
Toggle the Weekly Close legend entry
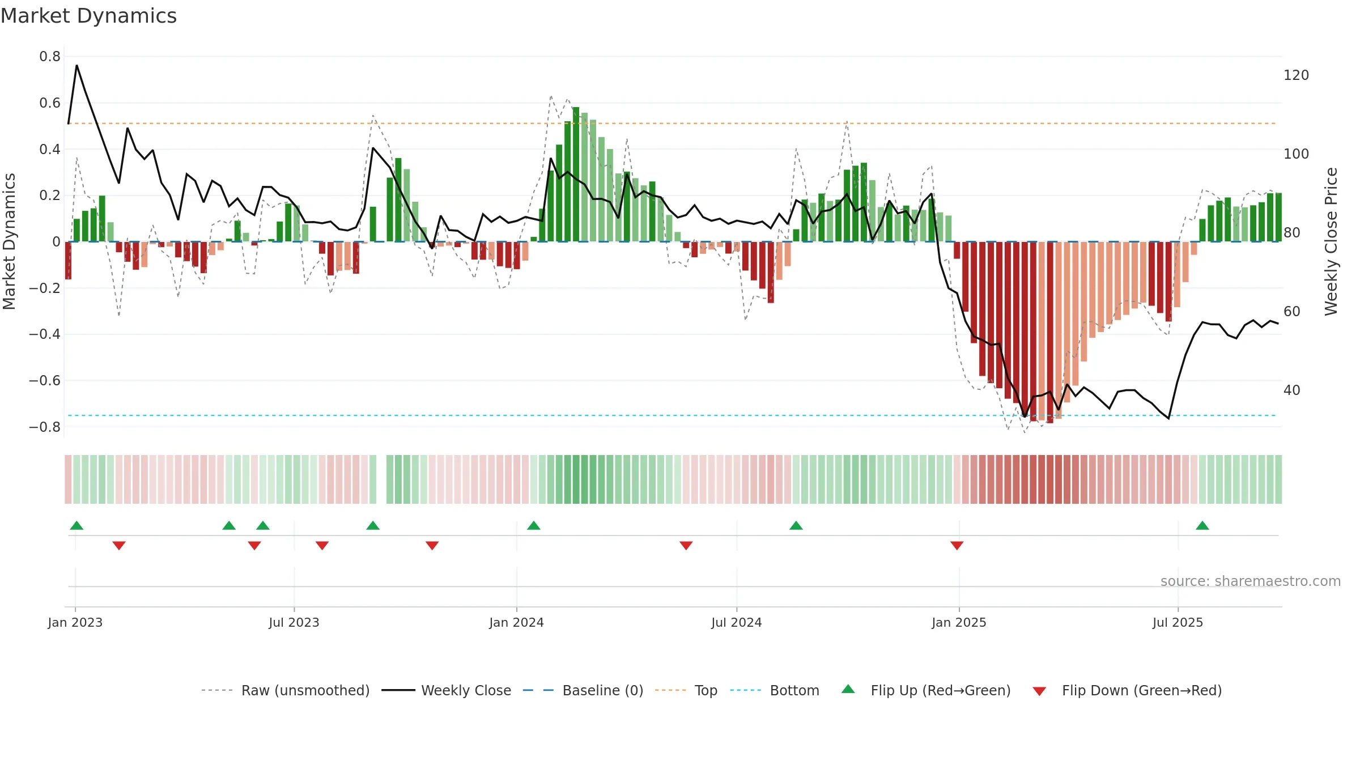tap(447, 690)
